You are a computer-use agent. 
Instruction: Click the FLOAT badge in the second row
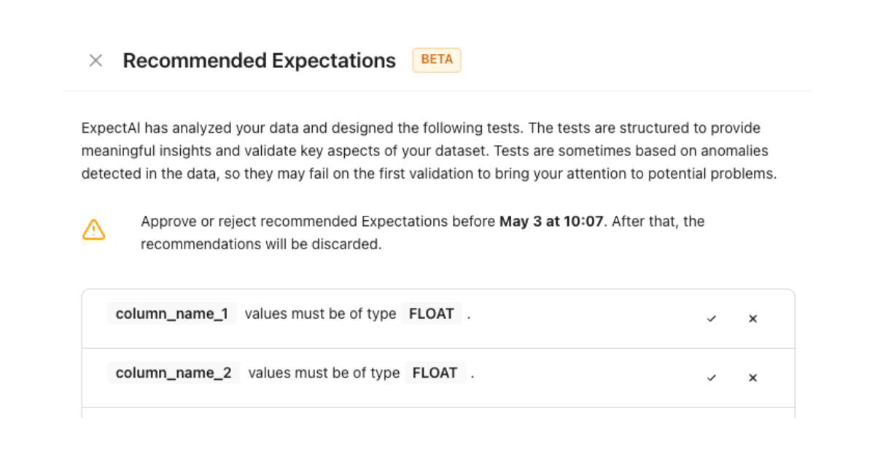(435, 372)
